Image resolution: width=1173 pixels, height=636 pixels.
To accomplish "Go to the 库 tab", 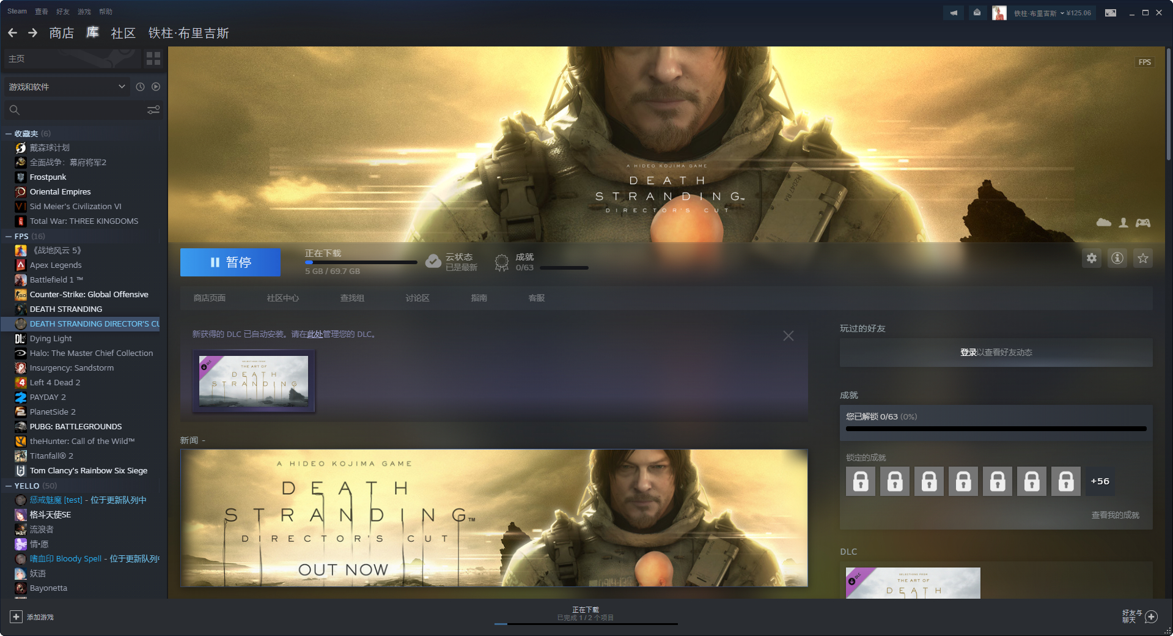I will click(x=92, y=33).
